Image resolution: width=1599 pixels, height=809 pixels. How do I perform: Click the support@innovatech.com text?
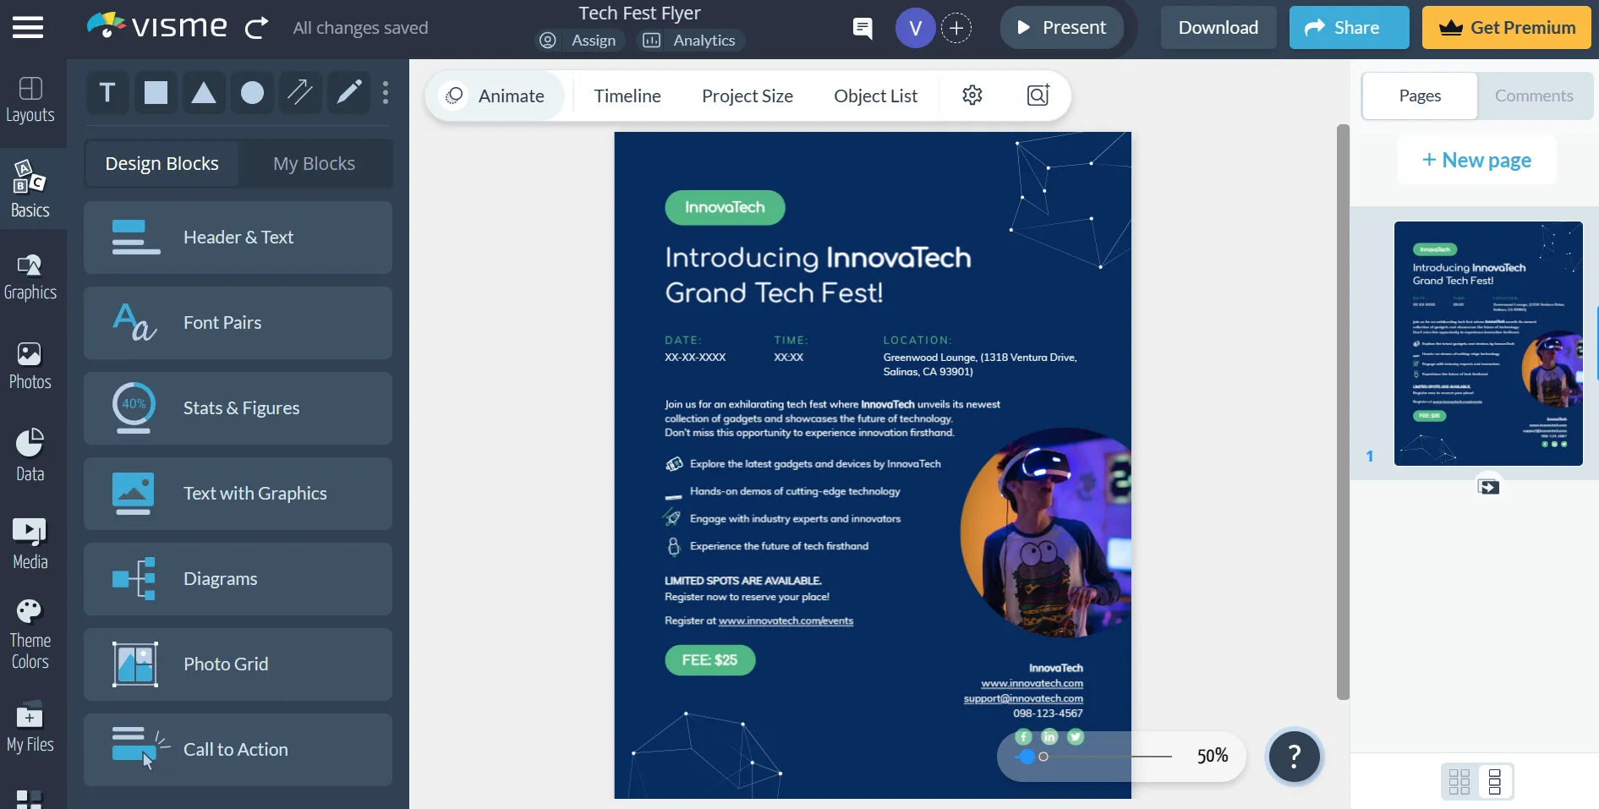click(1023, 698)
